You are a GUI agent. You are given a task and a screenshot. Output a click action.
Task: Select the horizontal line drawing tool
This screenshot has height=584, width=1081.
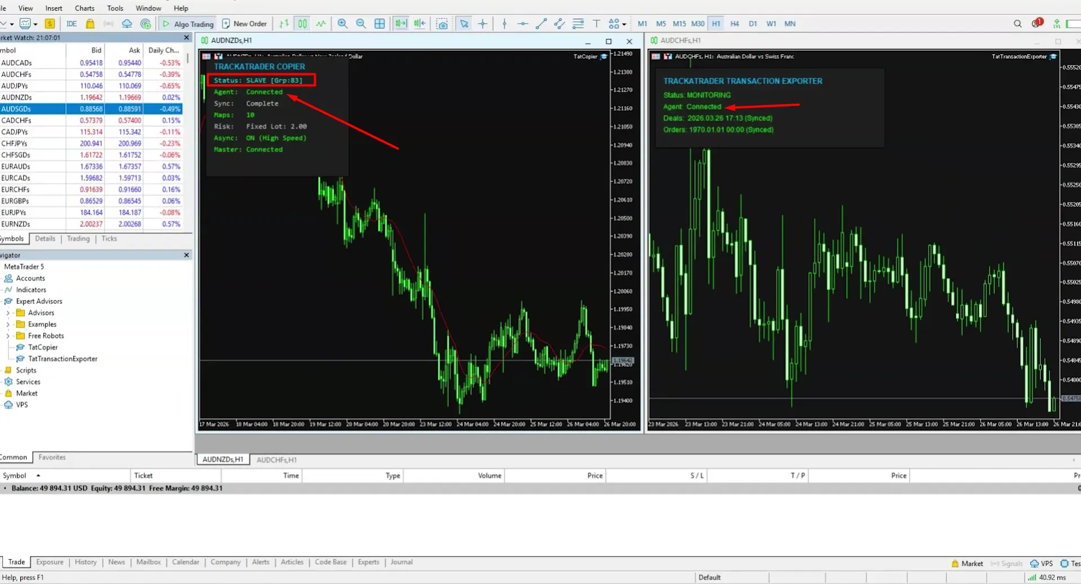click(x=523, y=24)
